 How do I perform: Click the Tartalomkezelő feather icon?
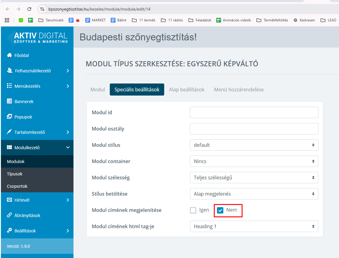tap(9, 132)
